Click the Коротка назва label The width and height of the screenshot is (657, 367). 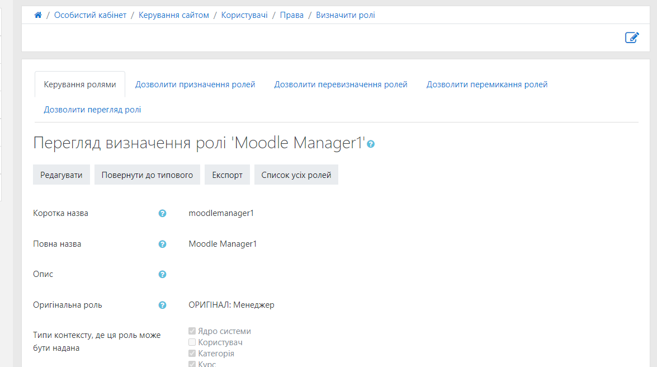(61, 213)
